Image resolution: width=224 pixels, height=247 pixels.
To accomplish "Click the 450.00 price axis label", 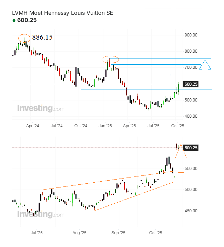I will pyautogui.click(x=191, y=211).
